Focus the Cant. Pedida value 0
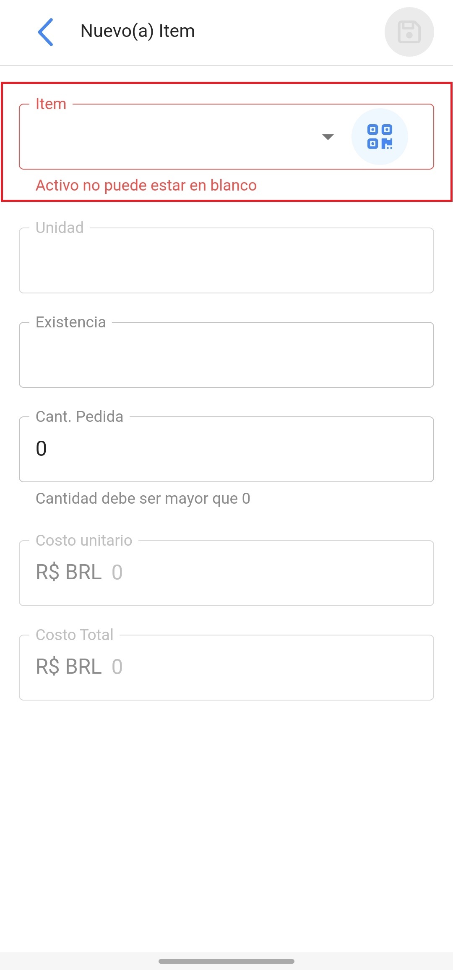Screen dimensions: 453x970 pos(41,449)
